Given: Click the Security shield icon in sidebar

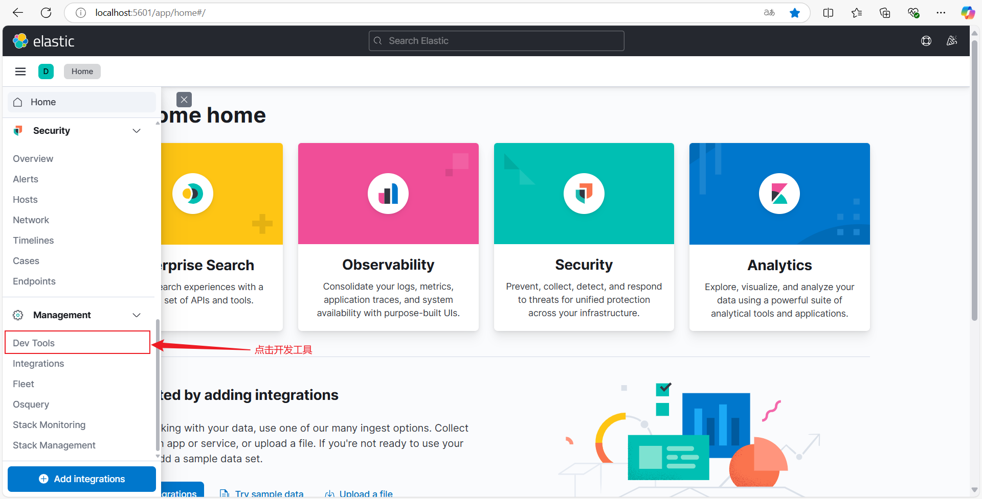Looking at the screenshot, I should [18, 131].
